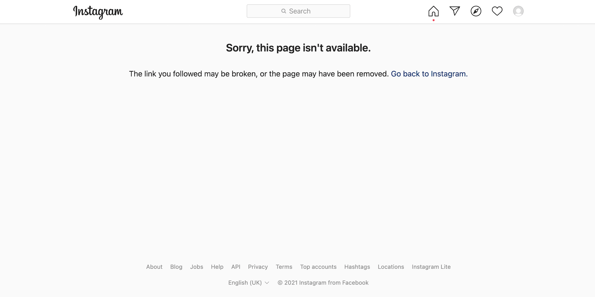Focus the Search input field
This screenshot has height=297, width=595.
(298, 11)
